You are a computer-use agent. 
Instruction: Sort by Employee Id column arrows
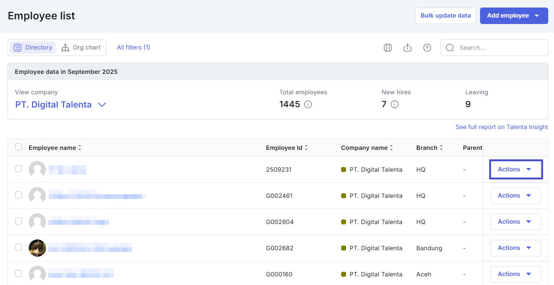click(306, 148)
